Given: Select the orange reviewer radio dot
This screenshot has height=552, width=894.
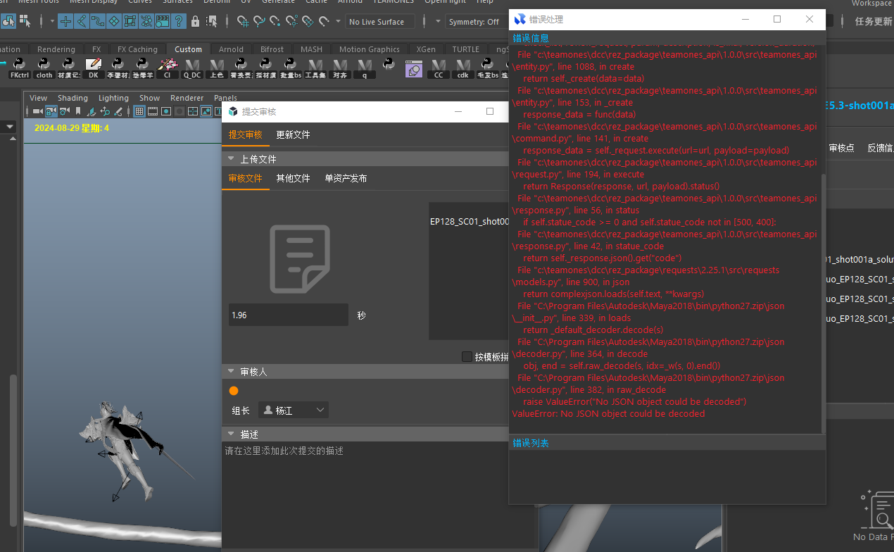Looking at the screenshot, I should [x=234, y=391].
